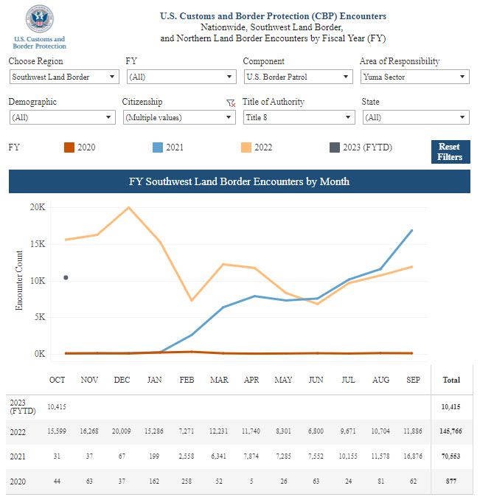
Task: Click the CBP seal logo
Action: click(39, 18)
